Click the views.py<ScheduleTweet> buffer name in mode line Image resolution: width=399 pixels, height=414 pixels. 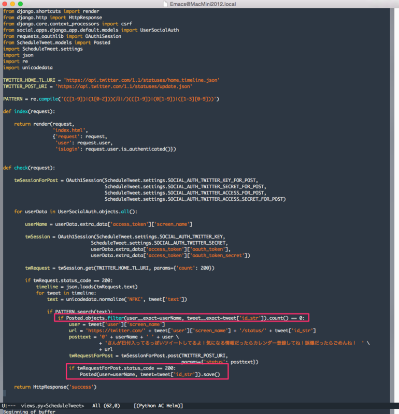tap(52, 406)
